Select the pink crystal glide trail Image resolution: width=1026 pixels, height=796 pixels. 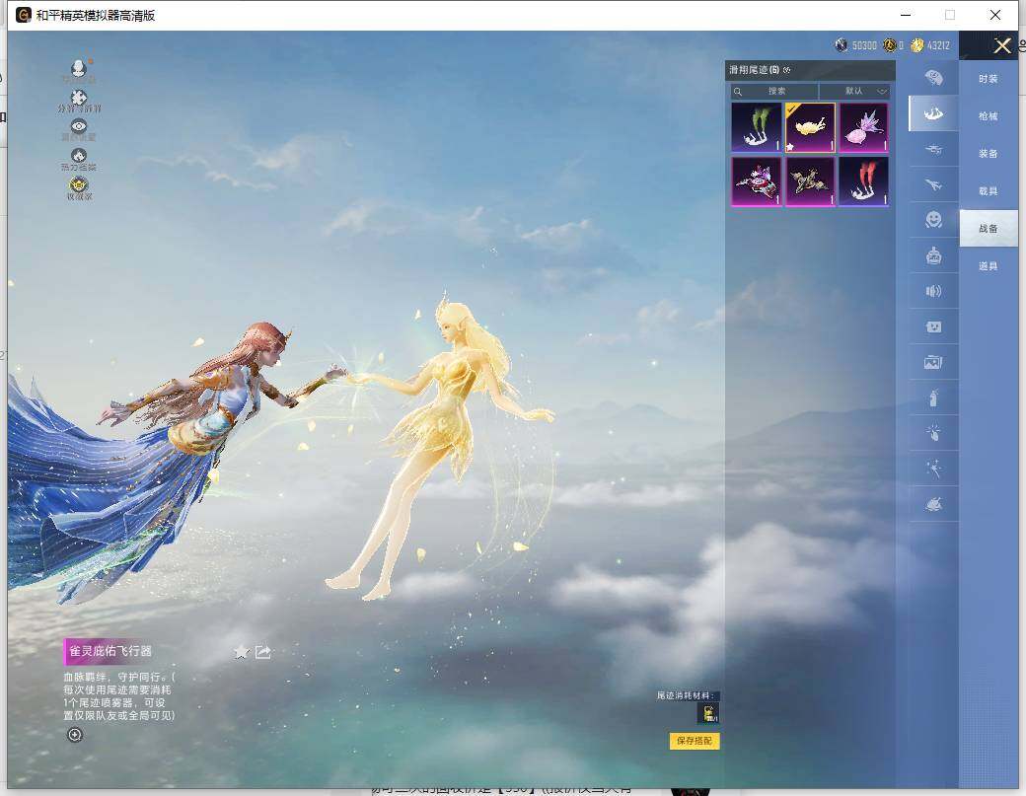coord(864,127)
